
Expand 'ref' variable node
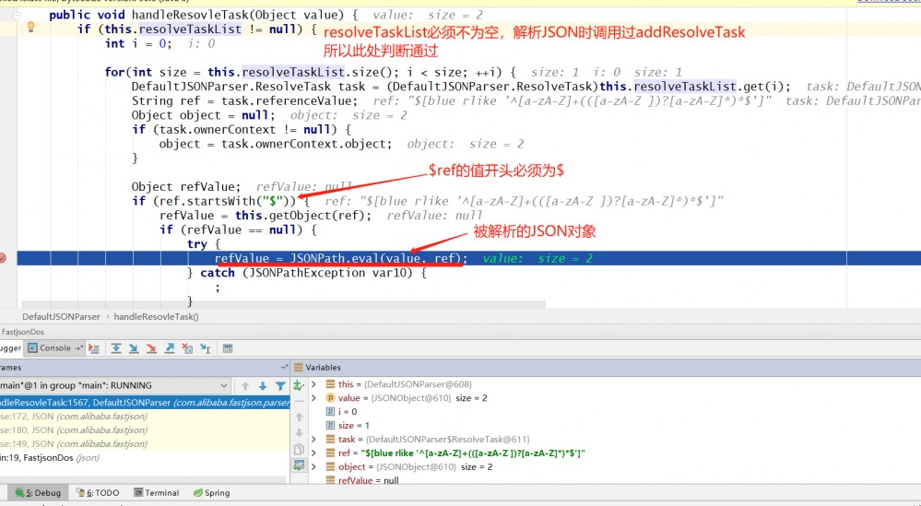click(314, 453)
